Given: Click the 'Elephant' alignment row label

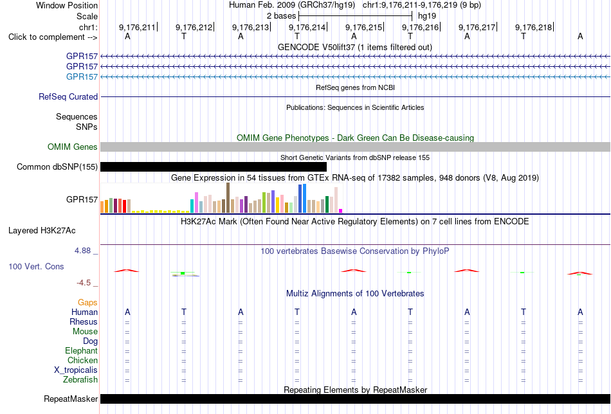Looking at the screenshot, I should [82, 350].
